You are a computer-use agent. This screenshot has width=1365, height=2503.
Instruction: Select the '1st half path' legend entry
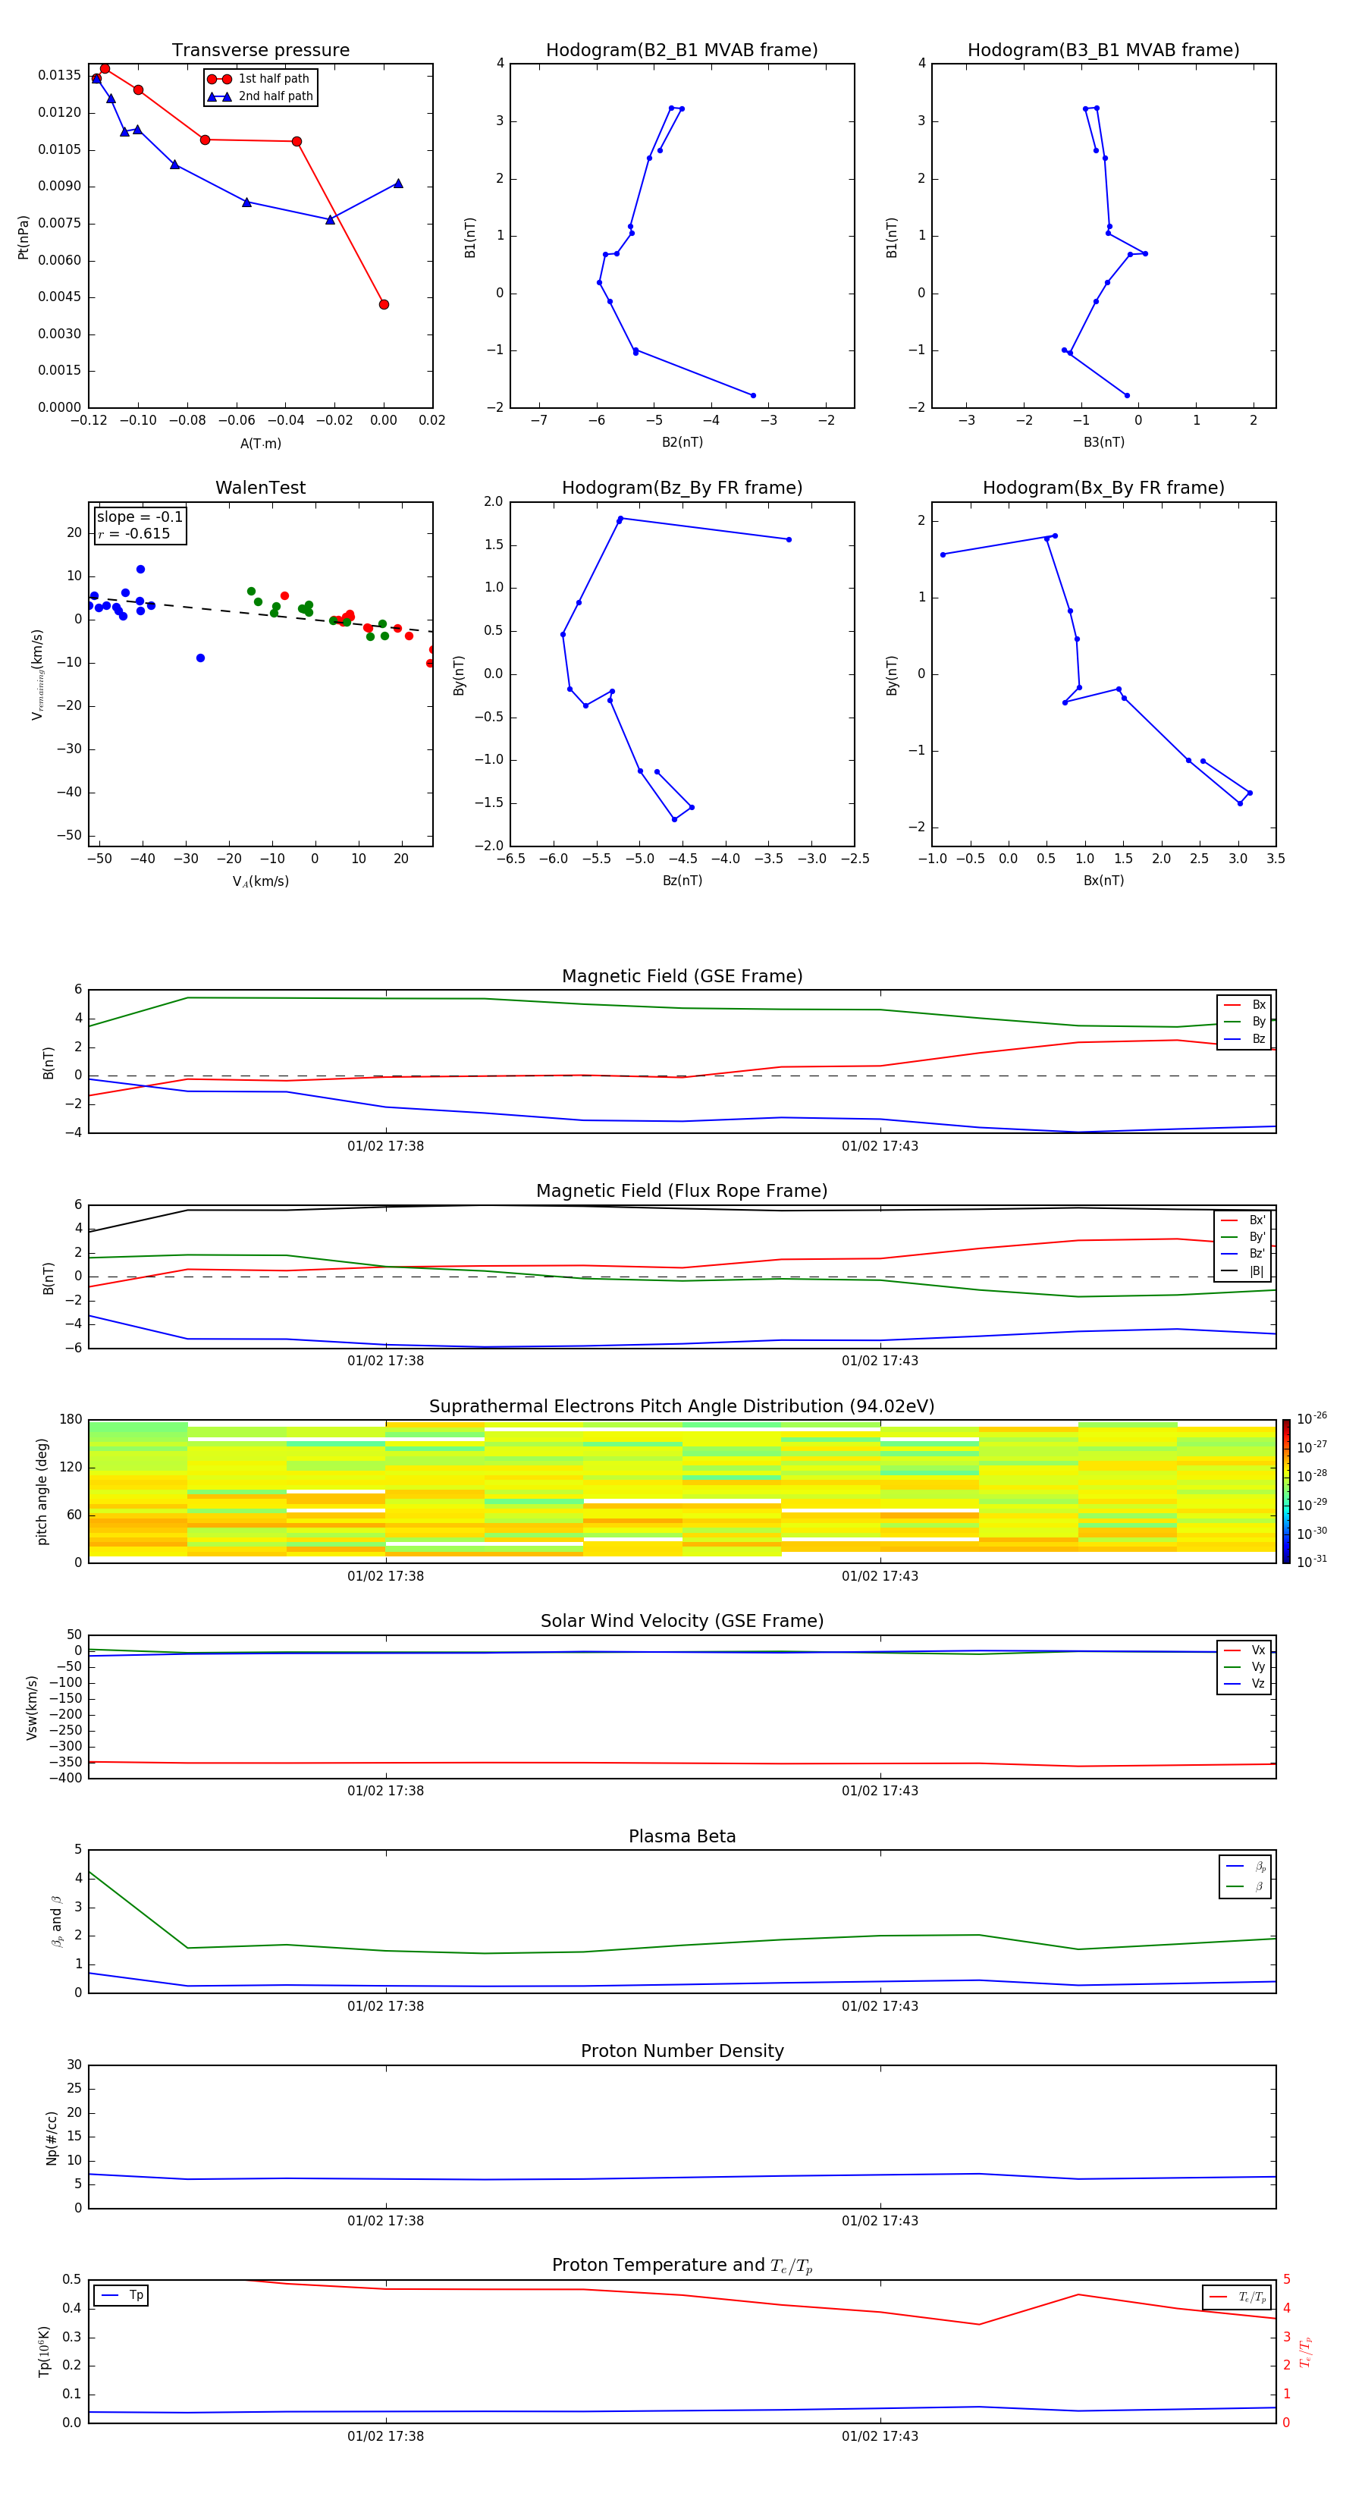tap(259, 79)
